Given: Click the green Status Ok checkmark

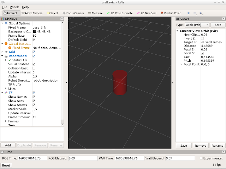Looking at the screenshot, I should click(x=10, y=60).
